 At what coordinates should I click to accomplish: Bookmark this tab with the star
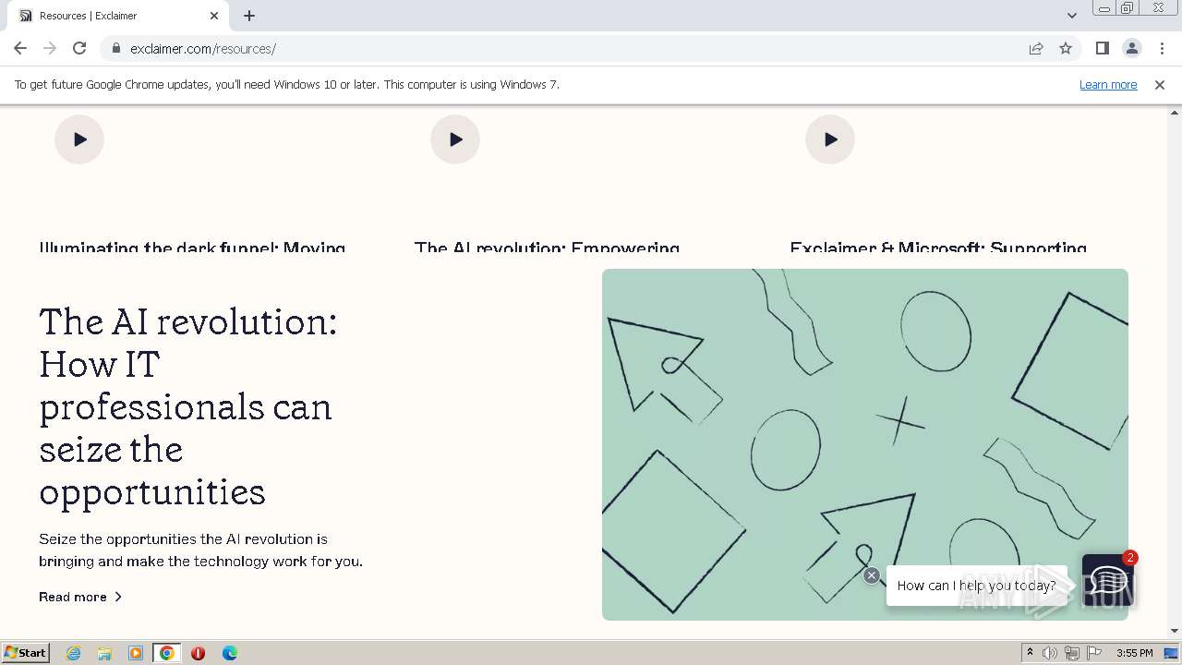click(1066, 48)
